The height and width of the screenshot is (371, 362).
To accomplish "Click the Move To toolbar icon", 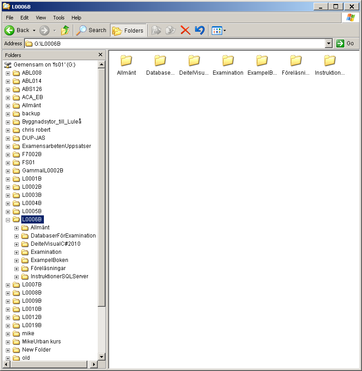I will coord(157,30).
